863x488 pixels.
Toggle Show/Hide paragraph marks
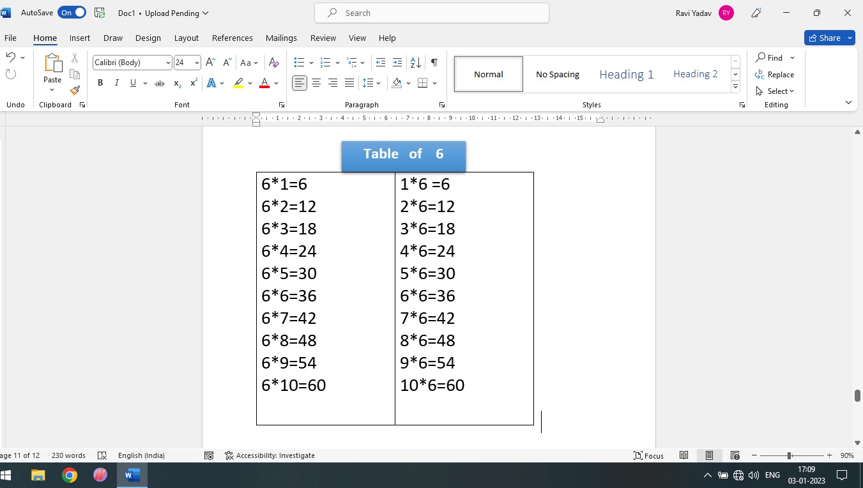[434, 63]
